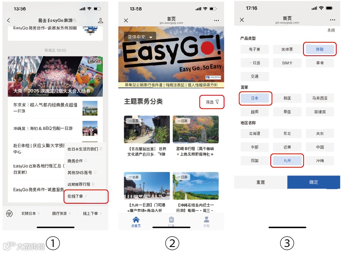Select 东北 region filter
Image resolution: width=343 pixels, height=253 pixels.
(287, 134)
